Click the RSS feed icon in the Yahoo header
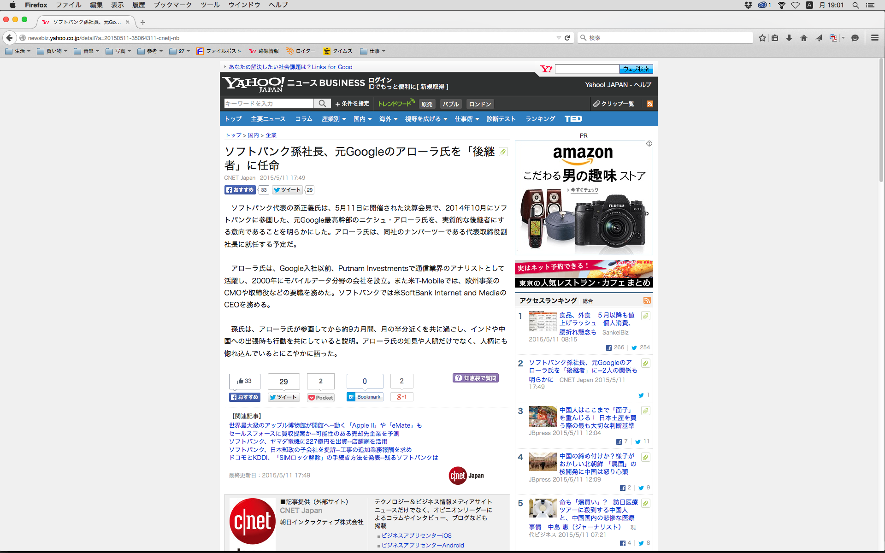885x553 pixels. [649, 104]
